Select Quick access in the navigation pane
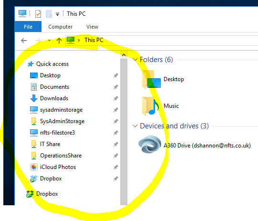 point(52,64)
